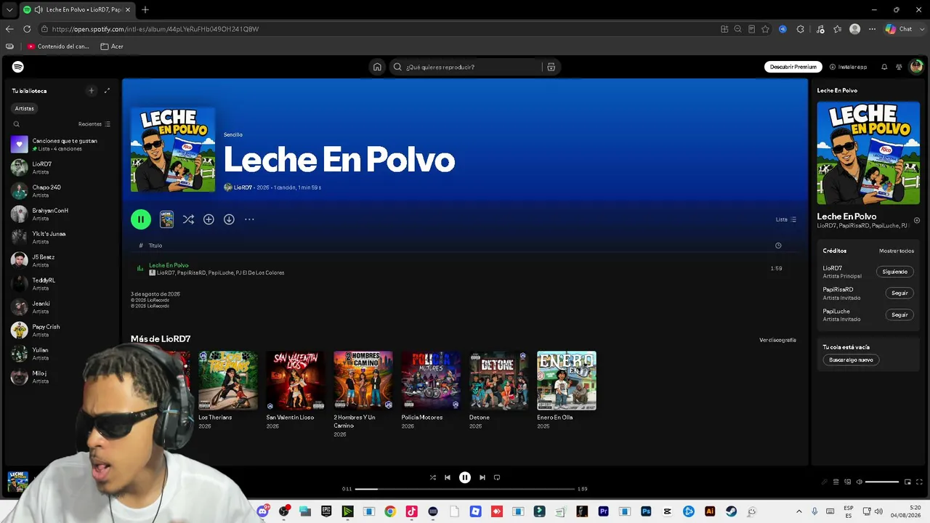930x523 pixels.
Task: Open Chapo 240 artist in the library
Action: point(61,190)
